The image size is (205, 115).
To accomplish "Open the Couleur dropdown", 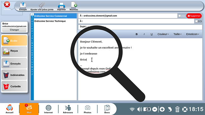I will pos(163,34).
